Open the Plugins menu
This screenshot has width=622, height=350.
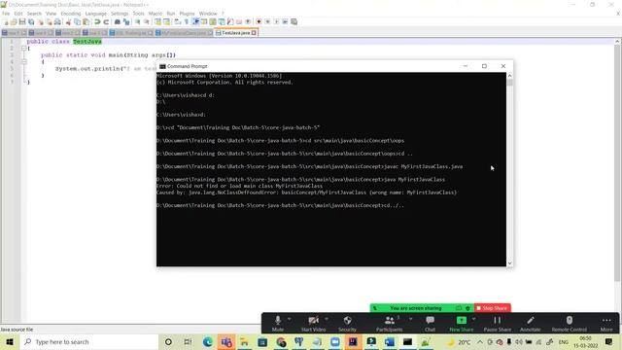(x=187, y=14)
